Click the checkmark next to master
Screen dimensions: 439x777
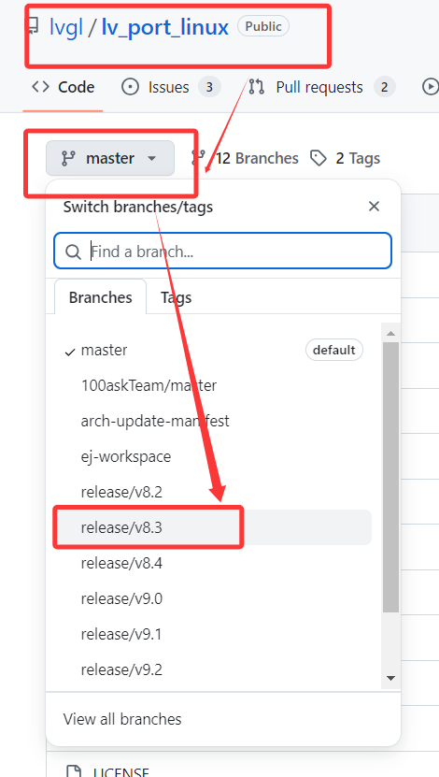(x=70, y=352)
